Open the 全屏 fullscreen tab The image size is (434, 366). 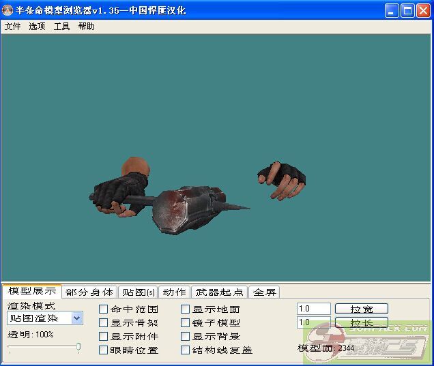click(264, 292)
